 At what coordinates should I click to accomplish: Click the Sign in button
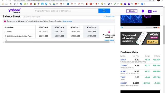coord(132,11)
